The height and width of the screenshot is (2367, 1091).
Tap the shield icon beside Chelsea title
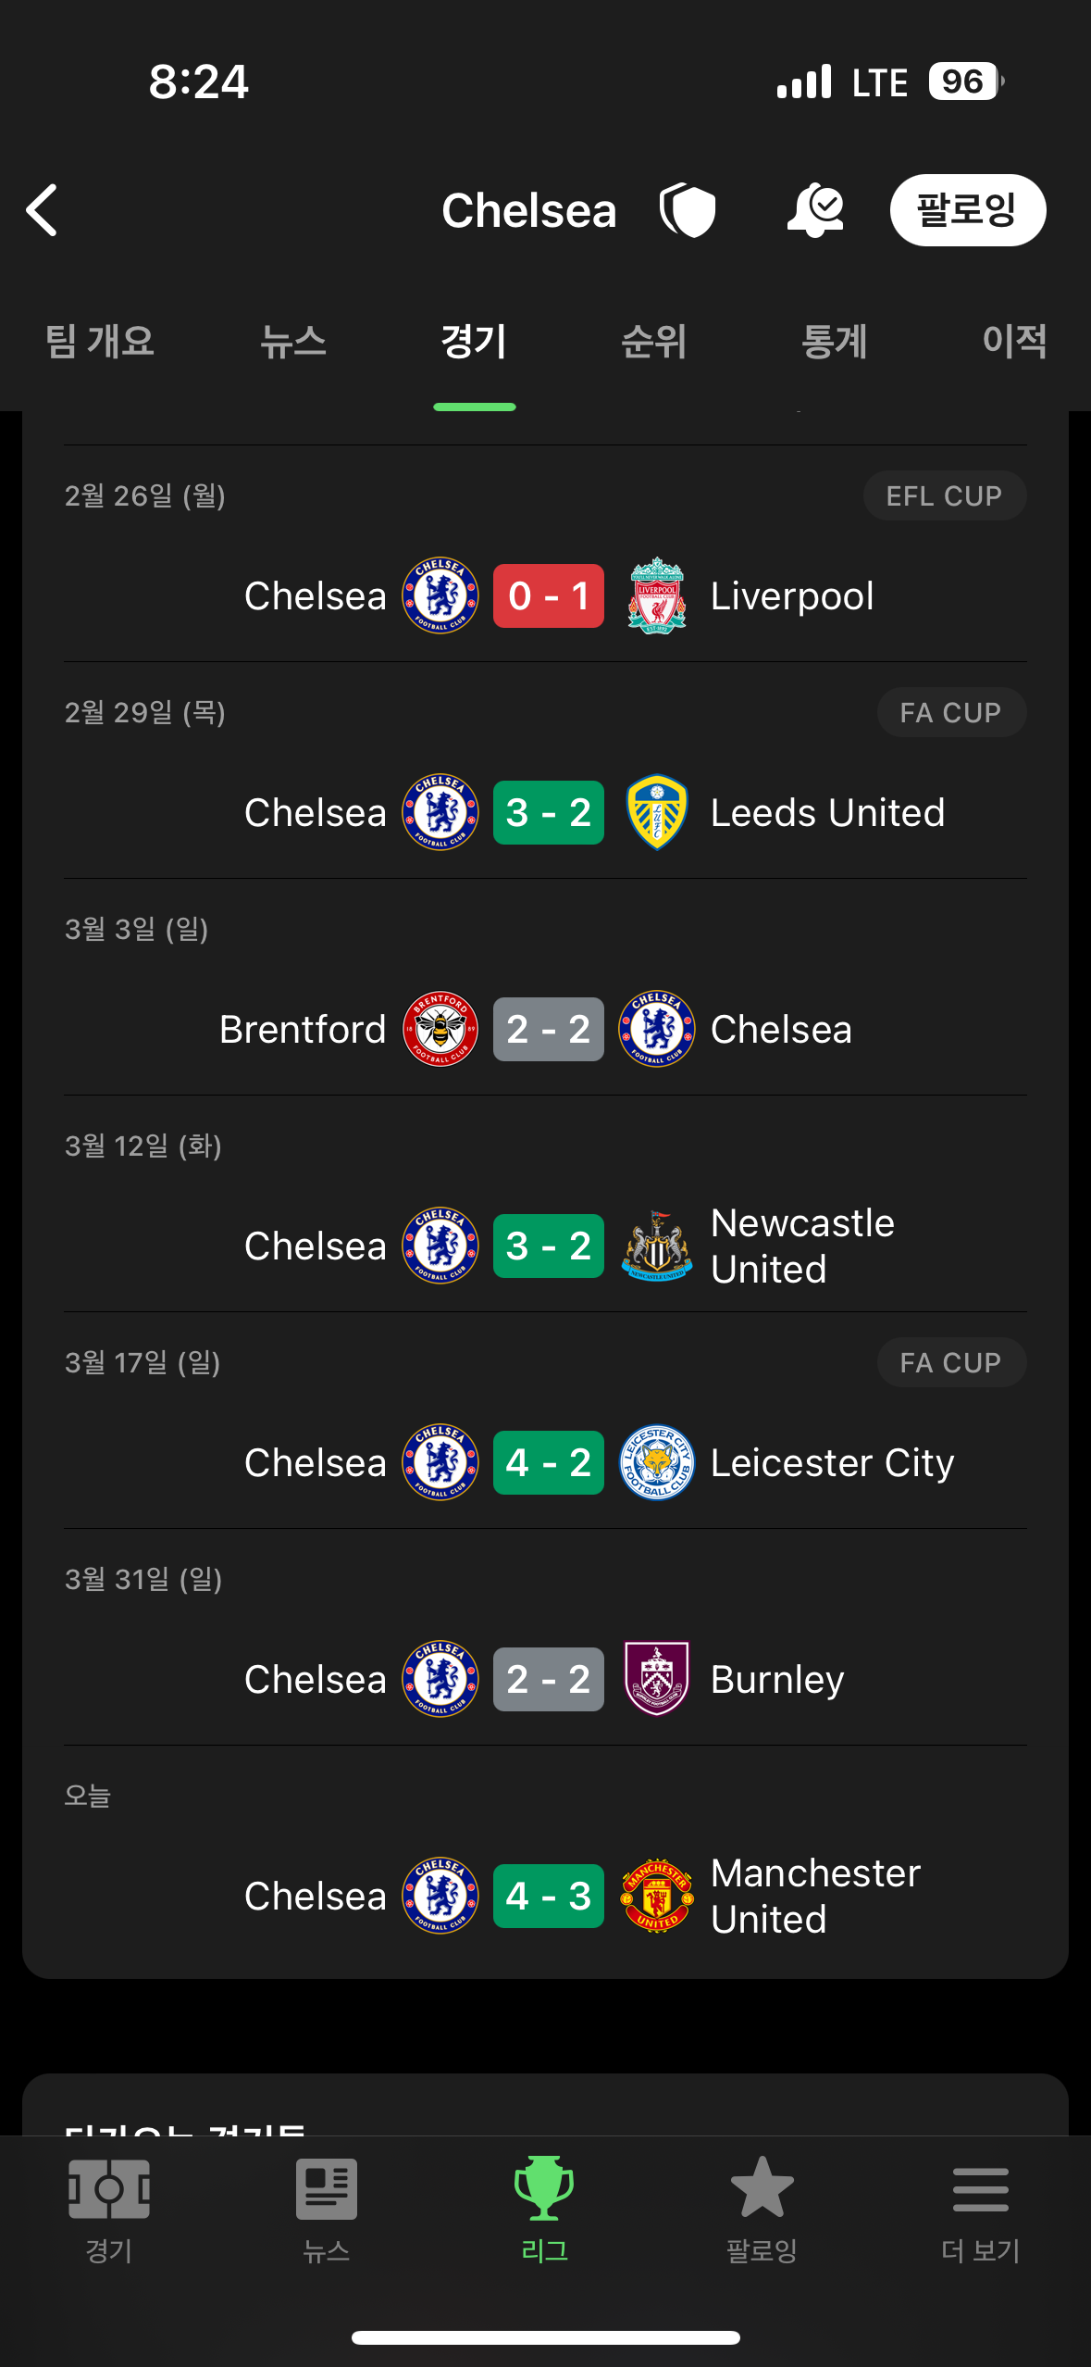(x=688, y=210)
